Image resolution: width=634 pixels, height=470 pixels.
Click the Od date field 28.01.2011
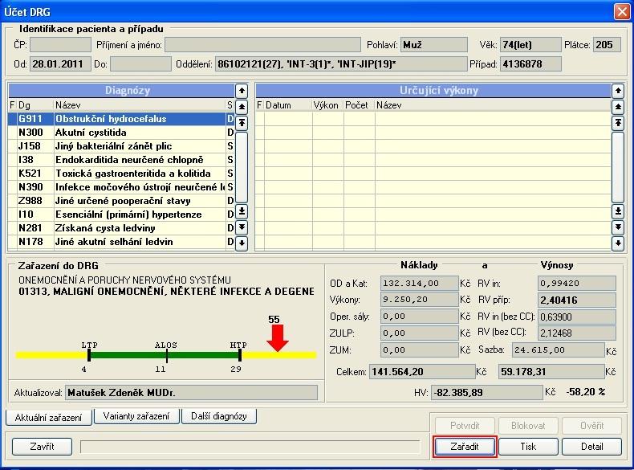coord(61,64)
